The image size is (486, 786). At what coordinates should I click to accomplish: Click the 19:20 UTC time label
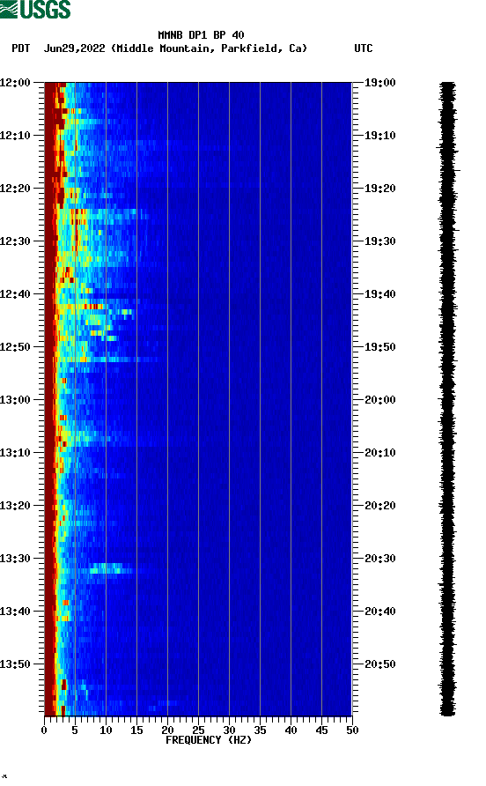tap(379, 188)
